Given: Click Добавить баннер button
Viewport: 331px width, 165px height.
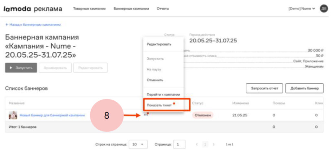Looking at the screenshot, I should tap(304, 88).
